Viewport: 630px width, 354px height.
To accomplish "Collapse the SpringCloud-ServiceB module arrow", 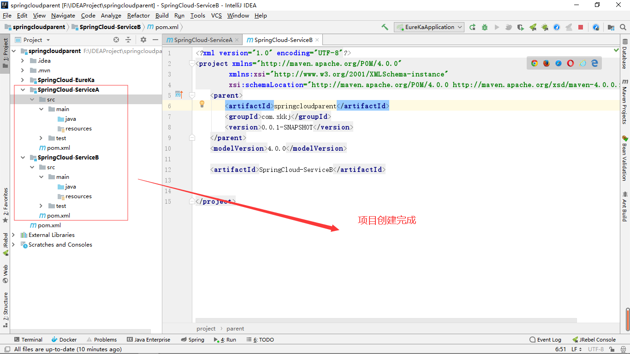I will [23, 158].
